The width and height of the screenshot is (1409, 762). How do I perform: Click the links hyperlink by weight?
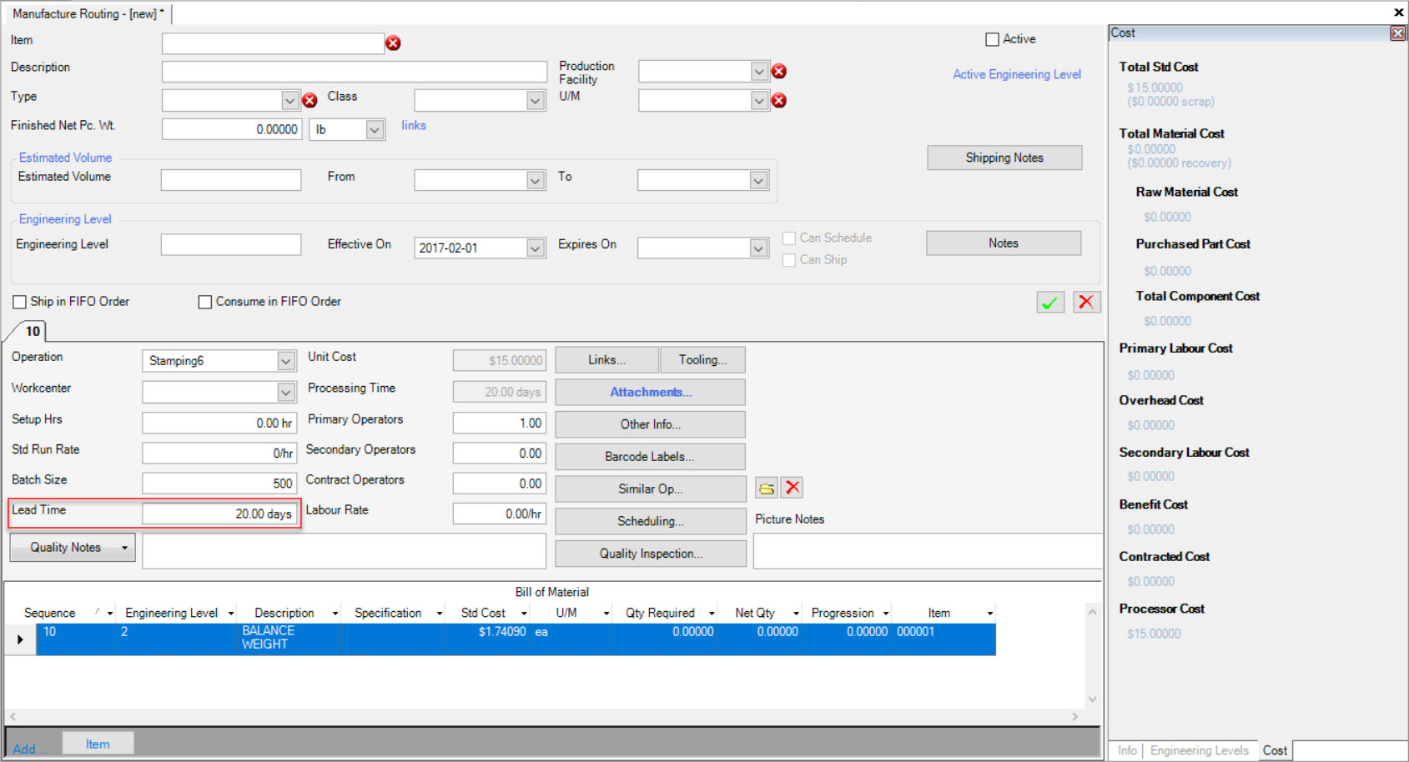pyautogui.click(x=414, y=125)
